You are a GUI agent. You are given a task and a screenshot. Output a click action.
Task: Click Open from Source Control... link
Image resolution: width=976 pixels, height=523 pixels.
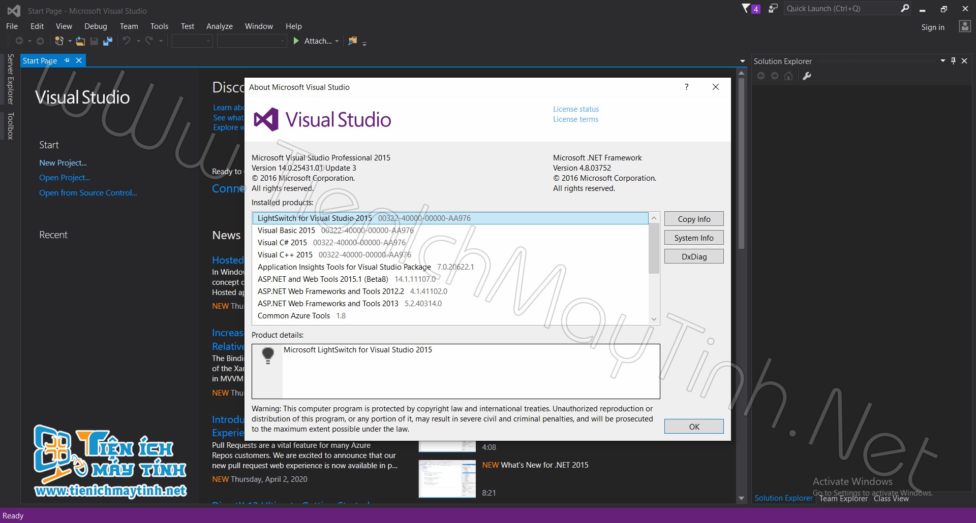point(88,193)
